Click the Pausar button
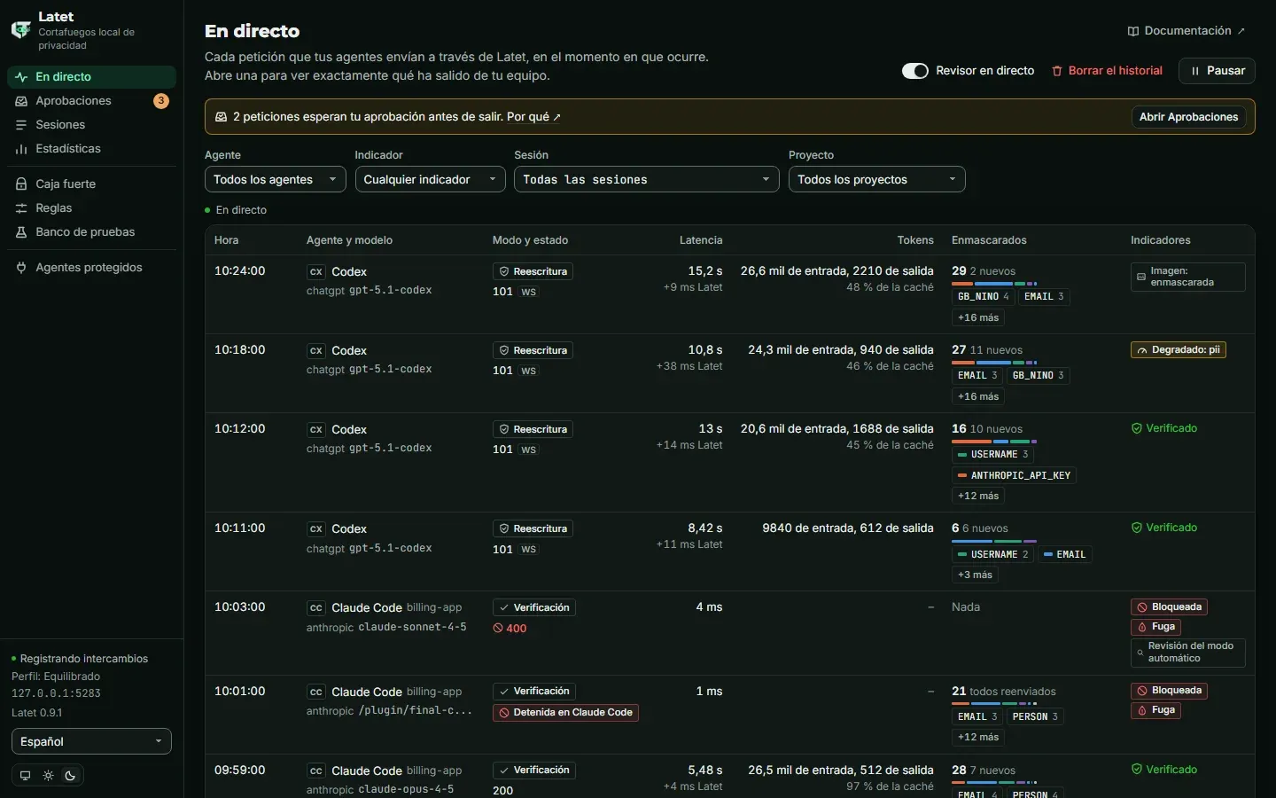 (1218, 71)
